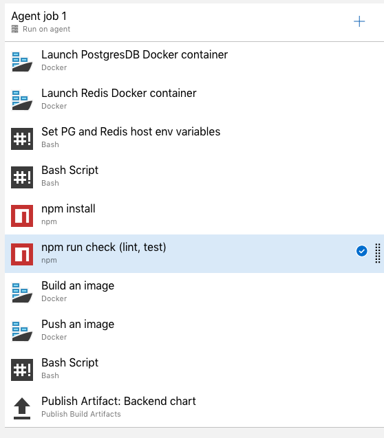This screenshot has width=384, height=438.
Task: Select Publish Artifact: Backend chart task
Action: point(194,408)
